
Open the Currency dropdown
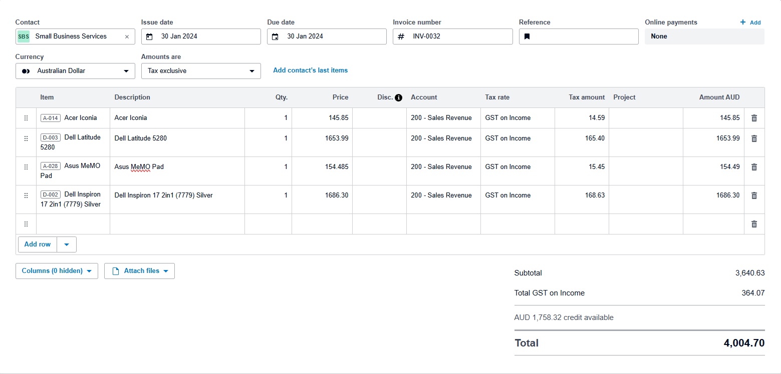(75, 71)
